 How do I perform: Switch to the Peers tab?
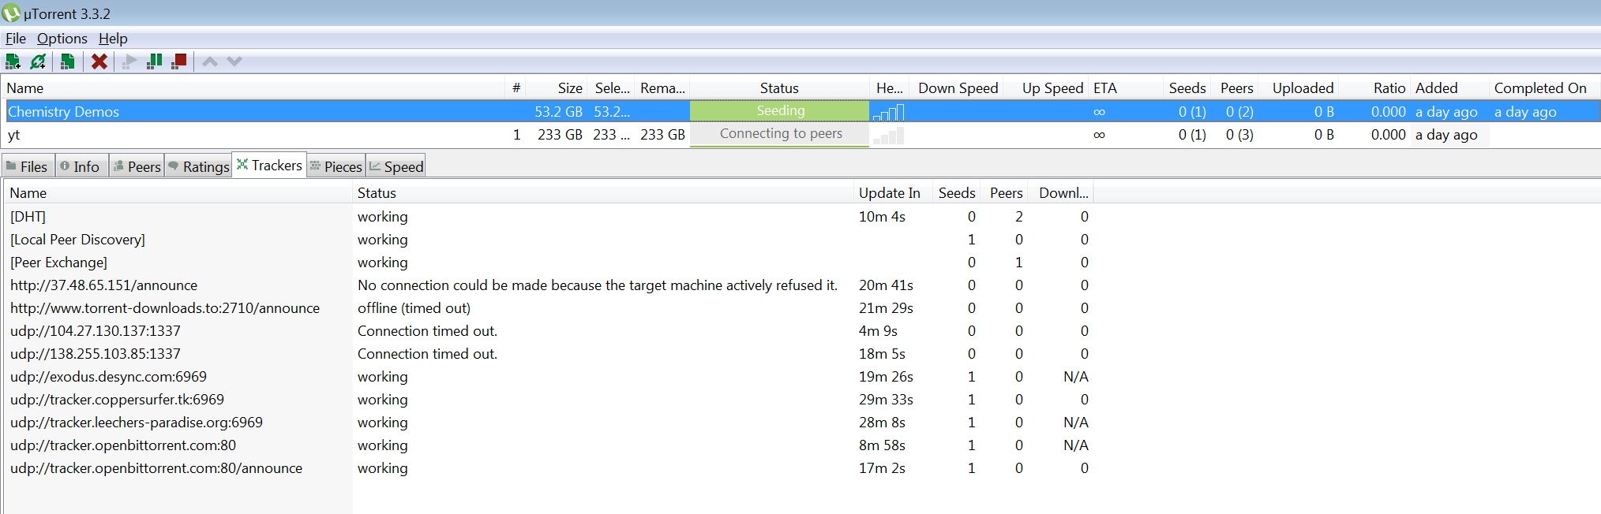pyautogui.click(x=137, y=166)
